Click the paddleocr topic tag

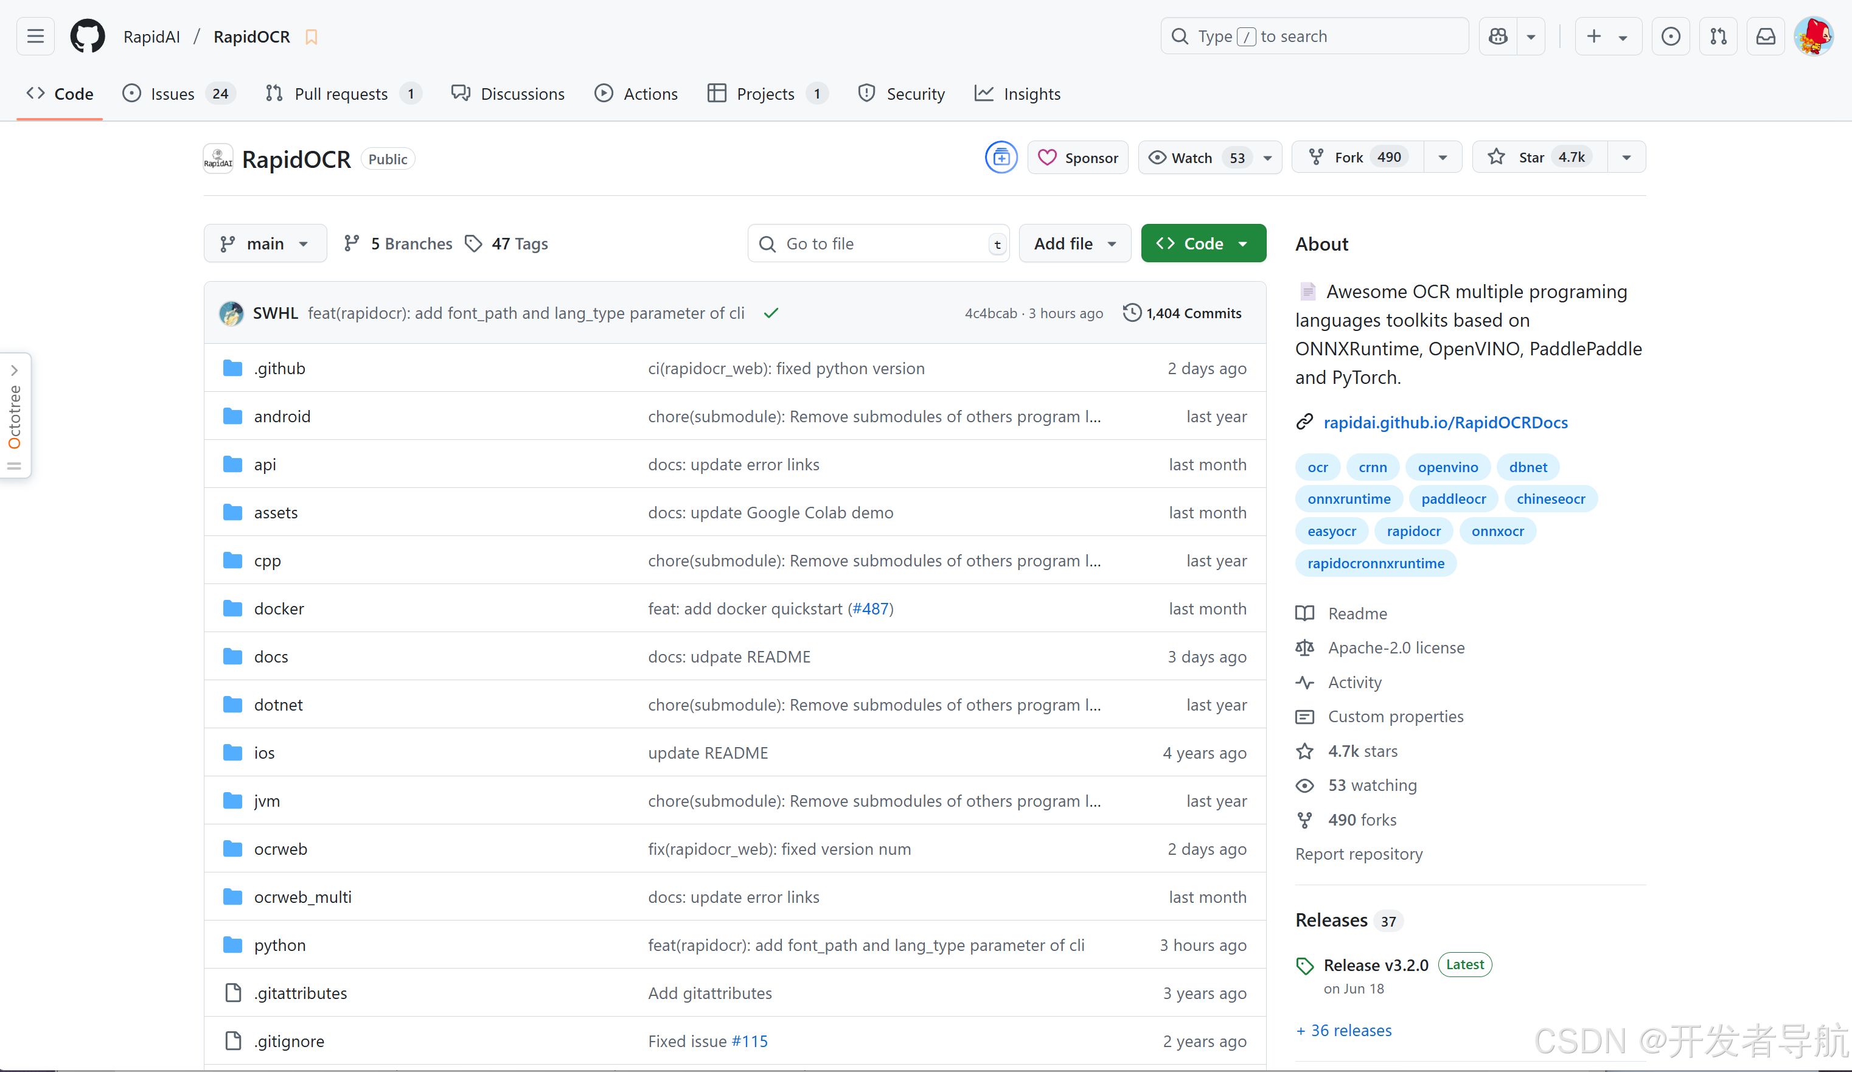click(1453, 499)
